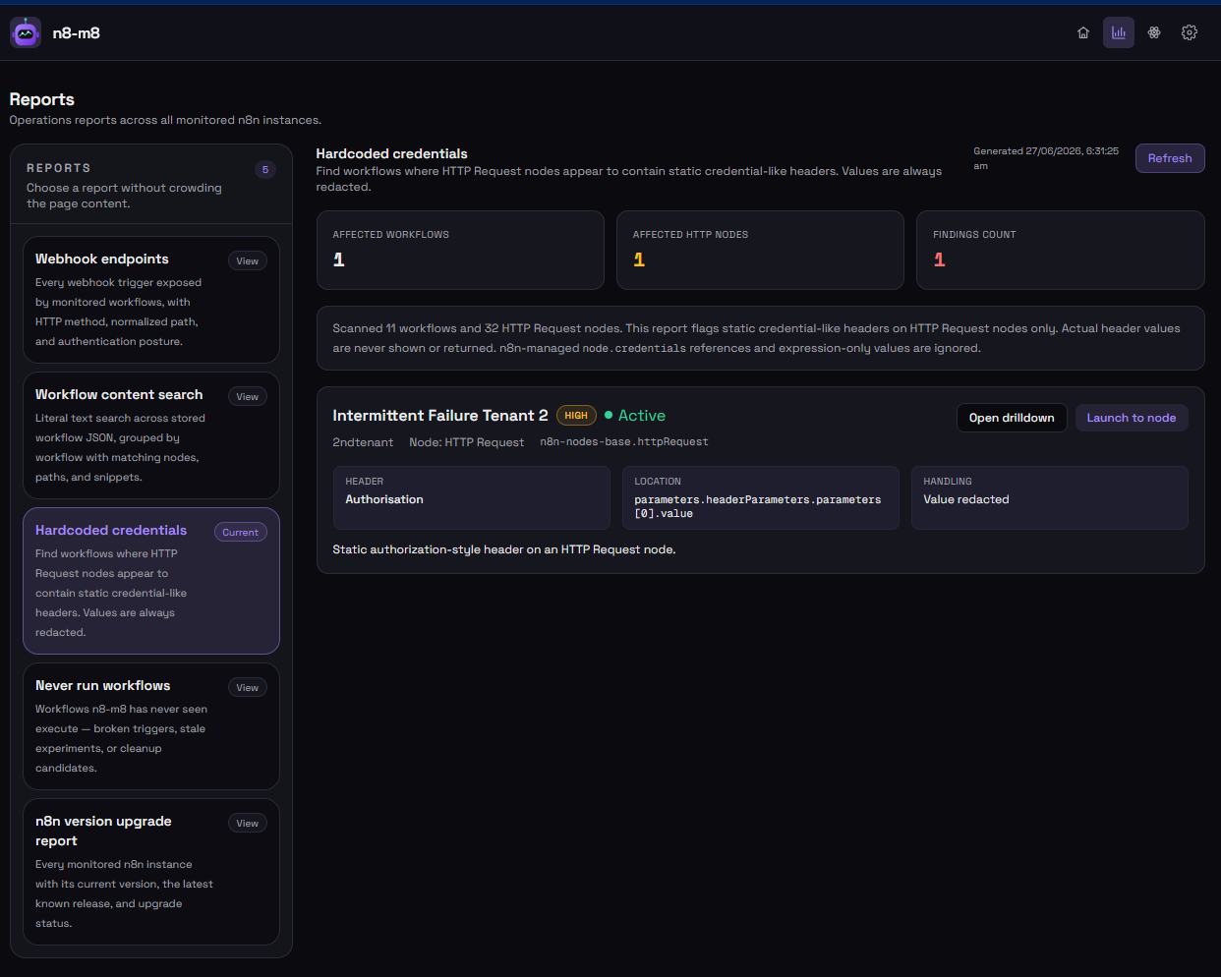View the n8n version upgrade report
The width and height of the screenshot is (1221, 977).
coord(248,823)
